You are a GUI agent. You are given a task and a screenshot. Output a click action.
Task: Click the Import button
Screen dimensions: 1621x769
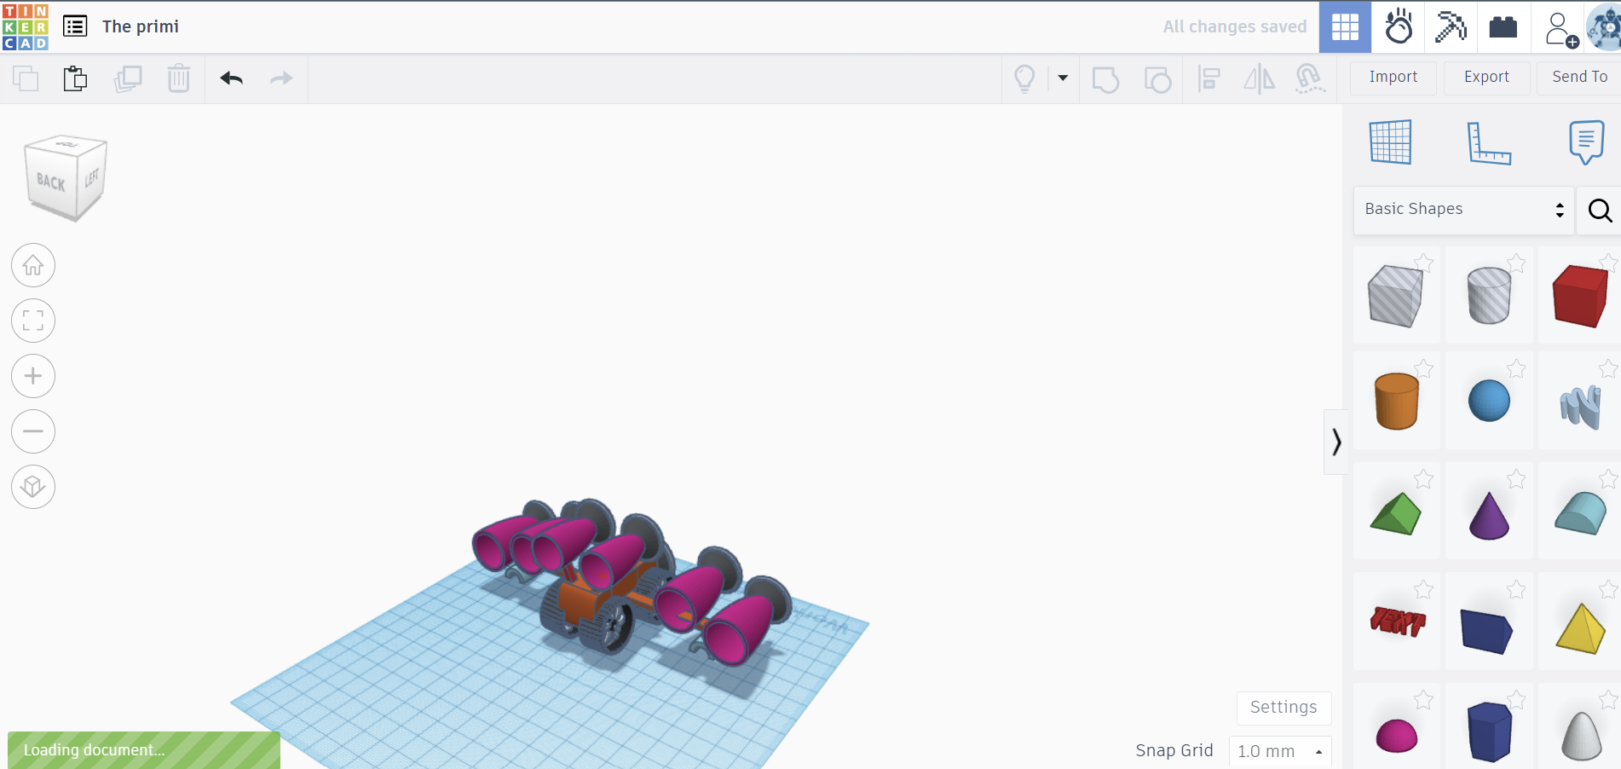1393,77
